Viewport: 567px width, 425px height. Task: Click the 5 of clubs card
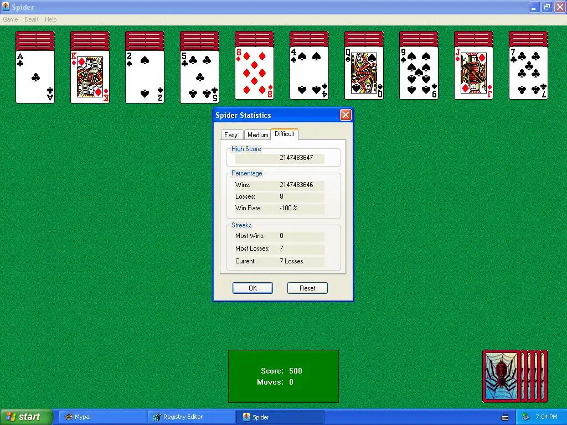tap(199, 76)
